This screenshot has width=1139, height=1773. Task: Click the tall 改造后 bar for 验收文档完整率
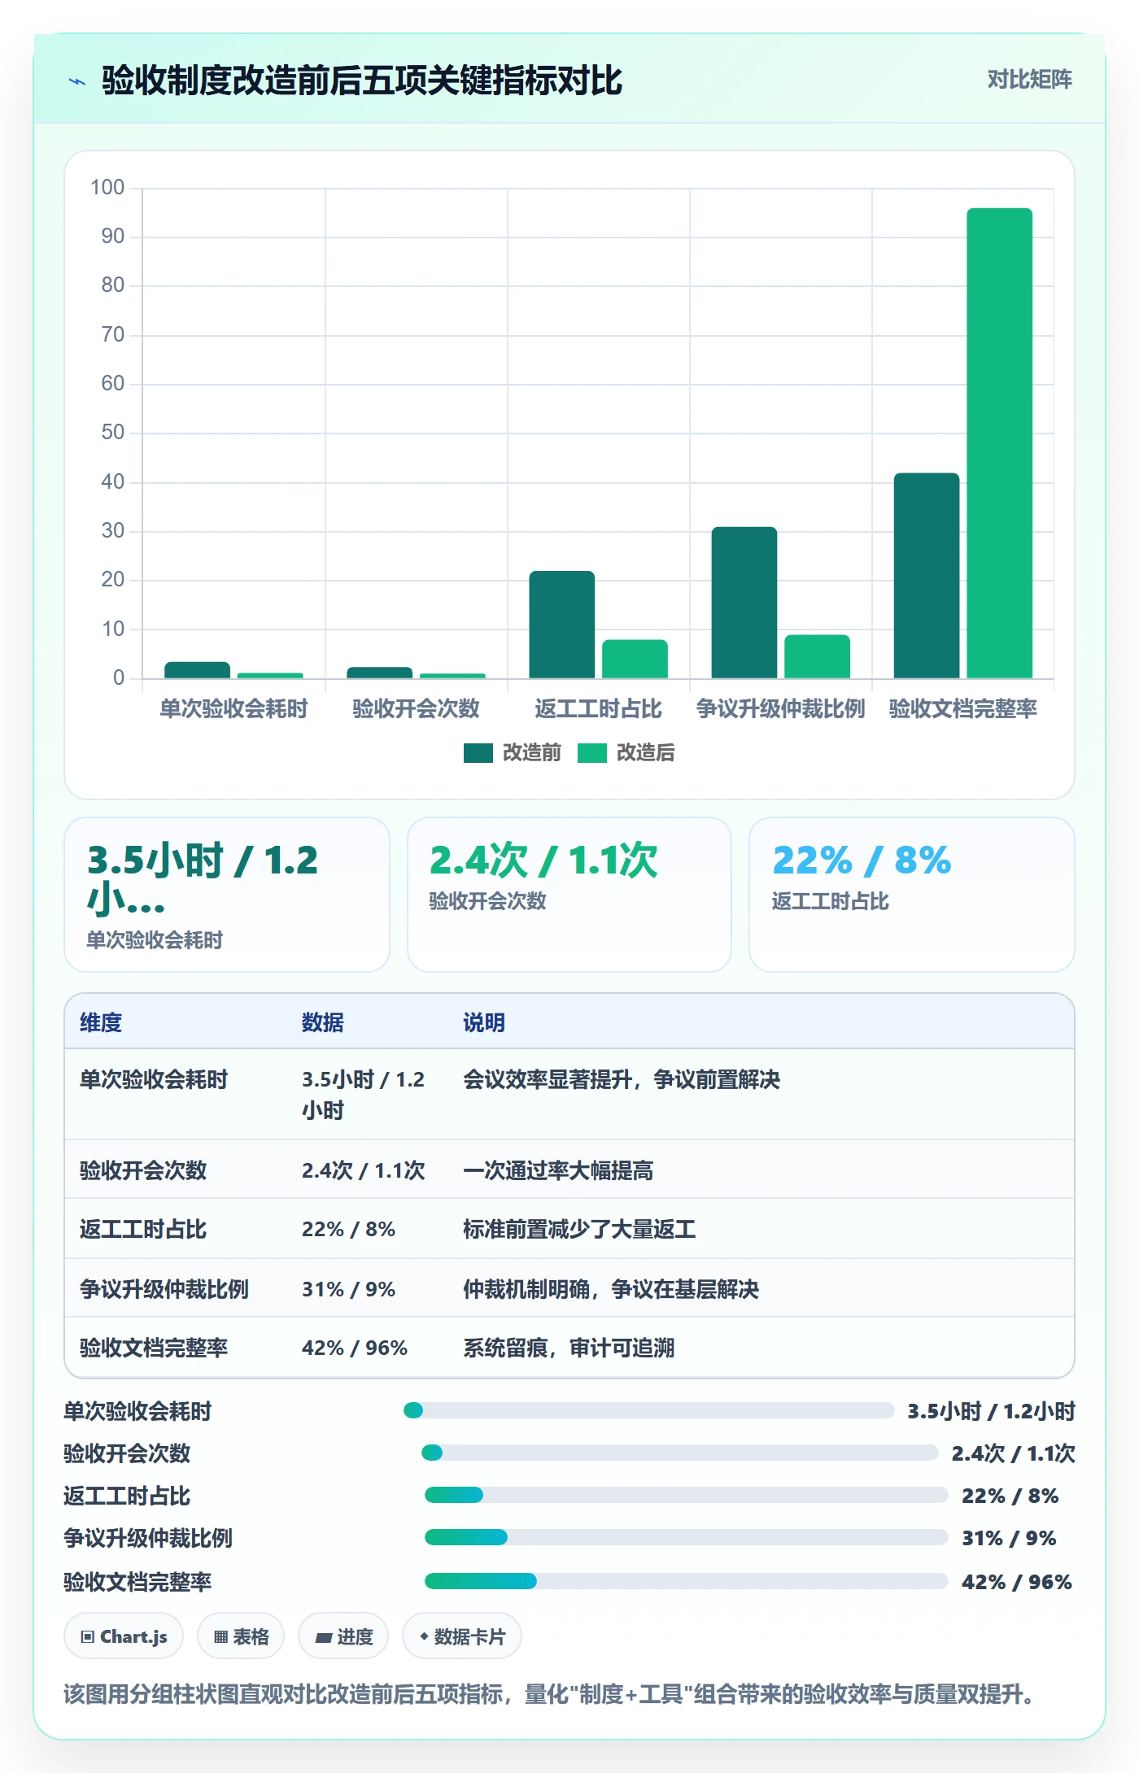tap(999, 443)
